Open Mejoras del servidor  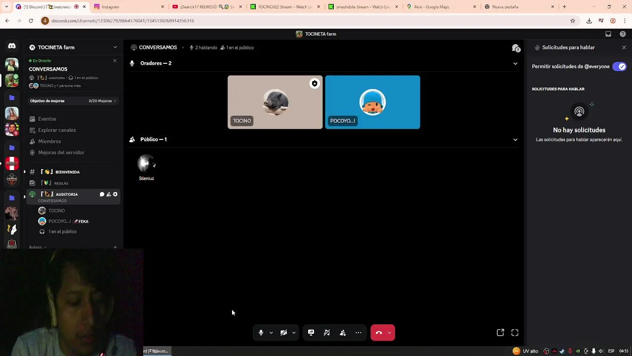61,153
